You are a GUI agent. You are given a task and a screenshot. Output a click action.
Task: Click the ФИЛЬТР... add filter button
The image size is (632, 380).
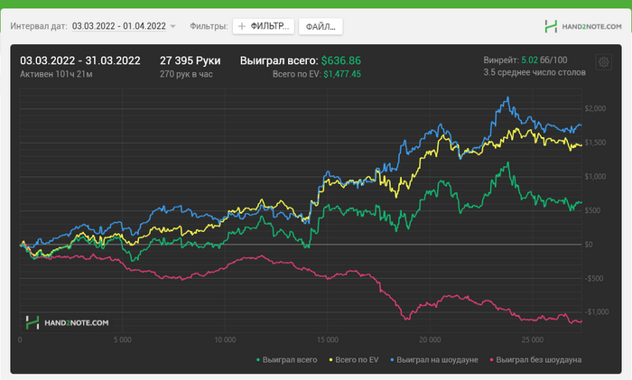[x=264, y=26]
